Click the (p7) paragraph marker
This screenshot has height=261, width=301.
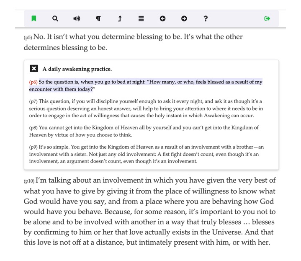33,101
